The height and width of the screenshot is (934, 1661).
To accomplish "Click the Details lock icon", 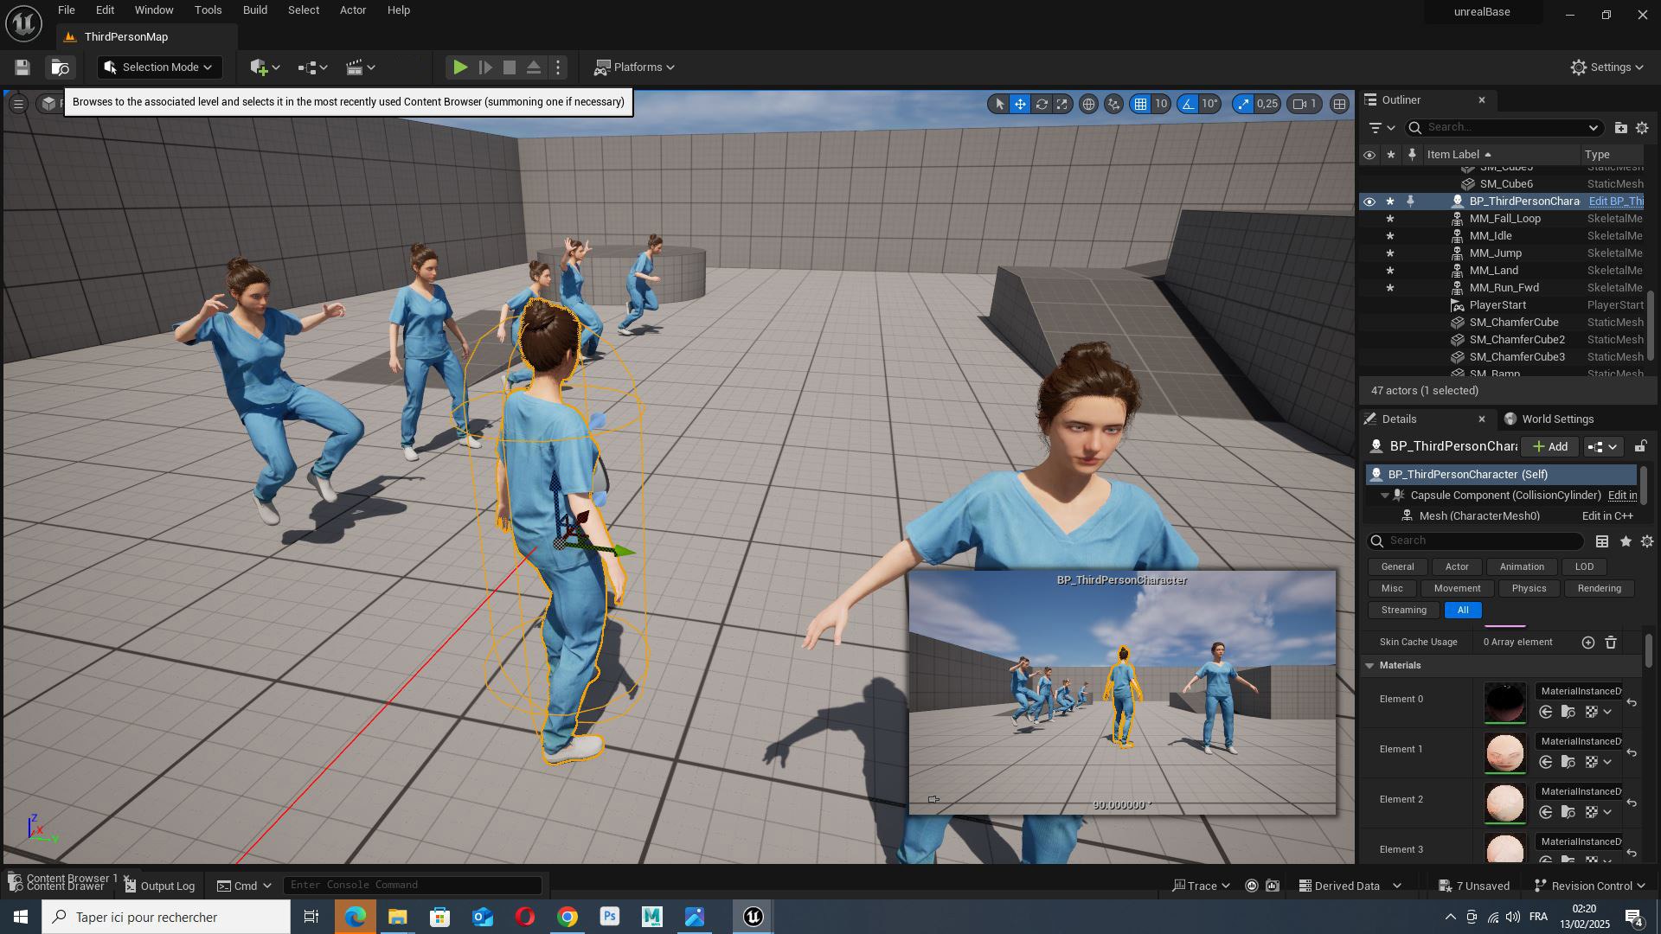I will [x=1639, y=447].
